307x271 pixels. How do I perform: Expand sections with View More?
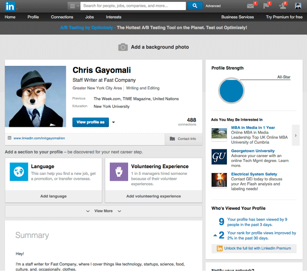(x=104, y=211)
